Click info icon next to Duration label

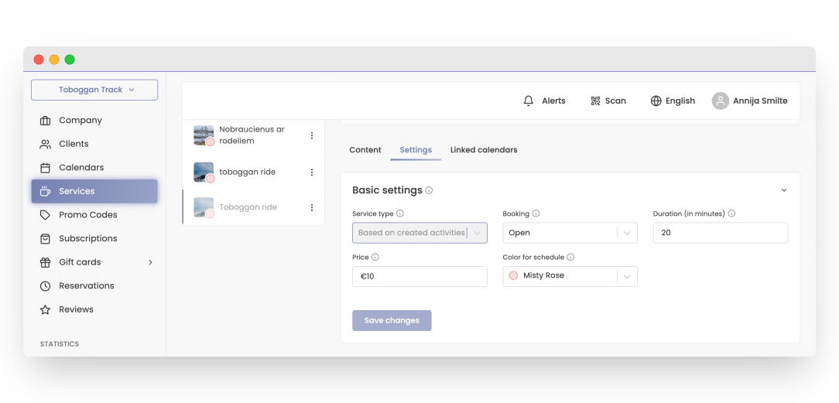(731, 213)
